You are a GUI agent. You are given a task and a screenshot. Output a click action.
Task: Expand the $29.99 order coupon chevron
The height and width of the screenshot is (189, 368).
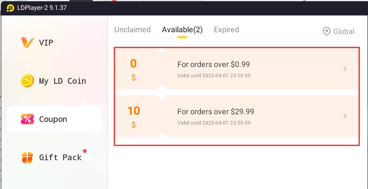345,116
